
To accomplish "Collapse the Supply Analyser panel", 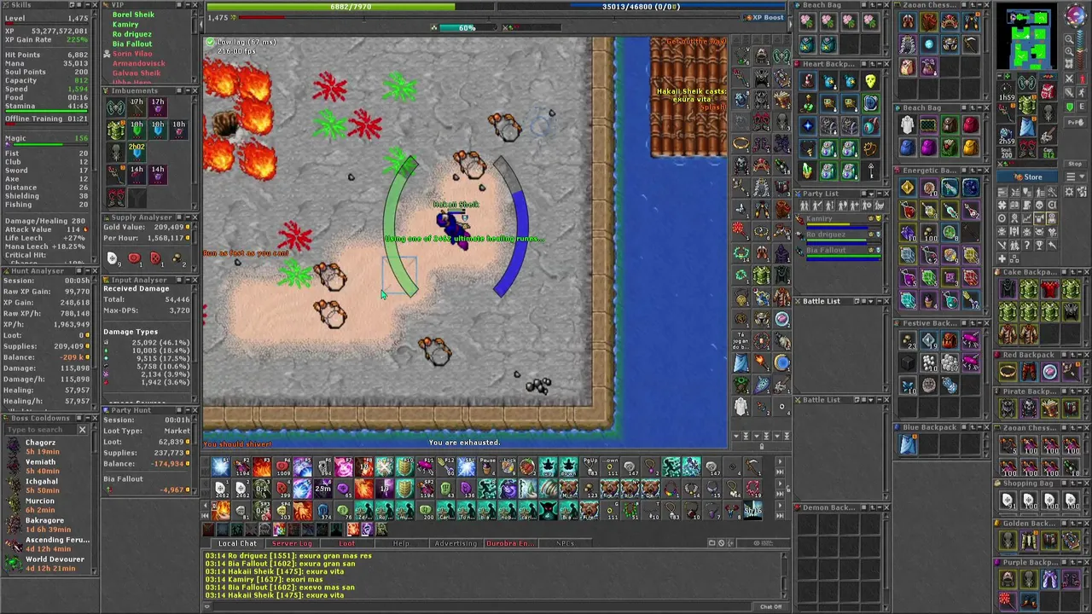I will click(187, 217).
